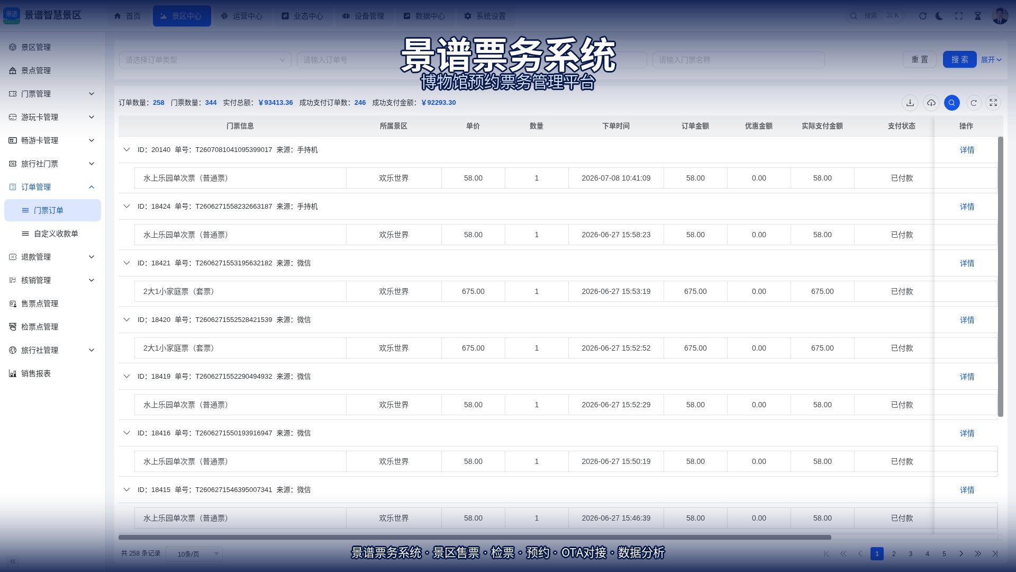Collapse the sidebar with double-arrow icon

(13, 561)
